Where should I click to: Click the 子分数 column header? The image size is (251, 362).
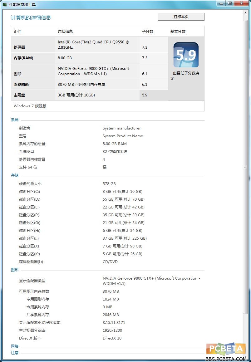coord(148,32)
